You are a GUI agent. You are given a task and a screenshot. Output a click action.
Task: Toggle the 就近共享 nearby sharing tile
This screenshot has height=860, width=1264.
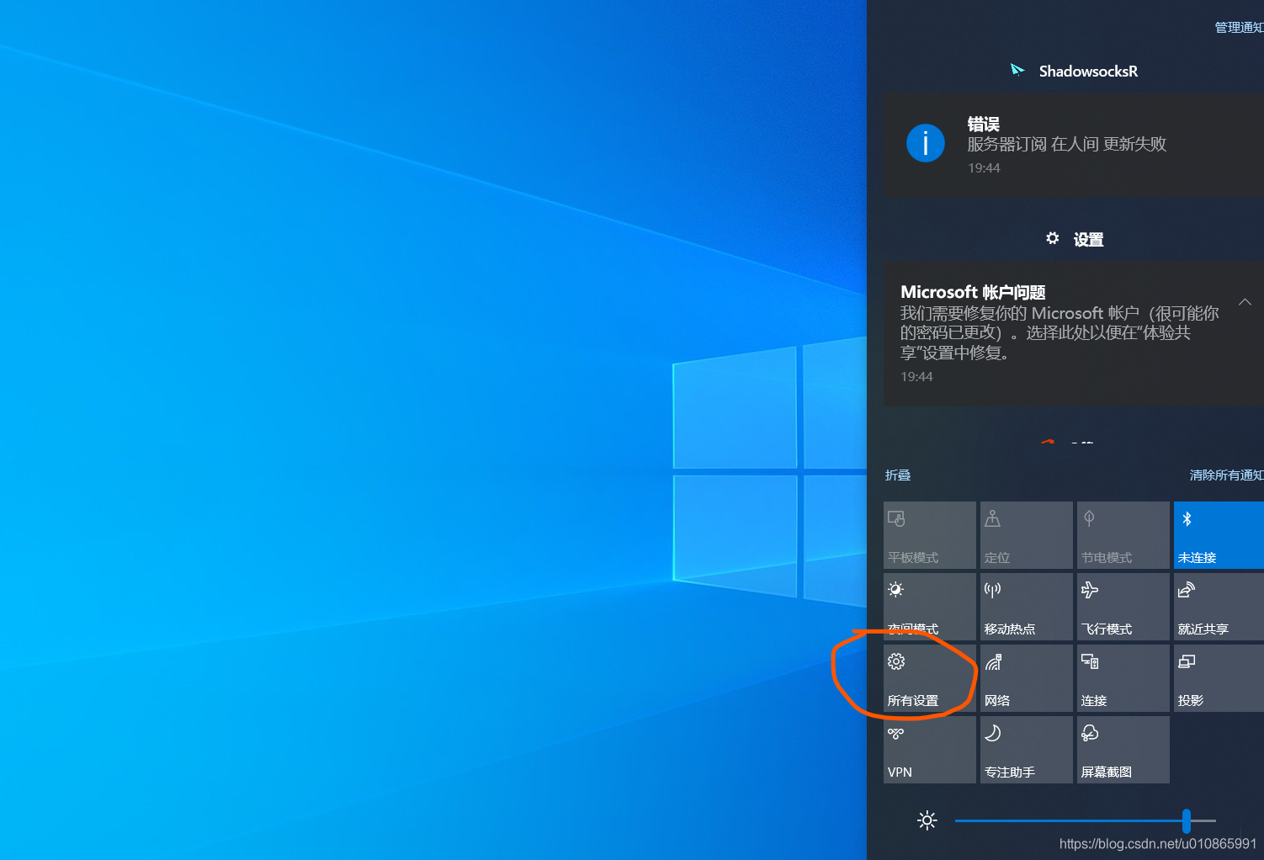click(1219, 607)
